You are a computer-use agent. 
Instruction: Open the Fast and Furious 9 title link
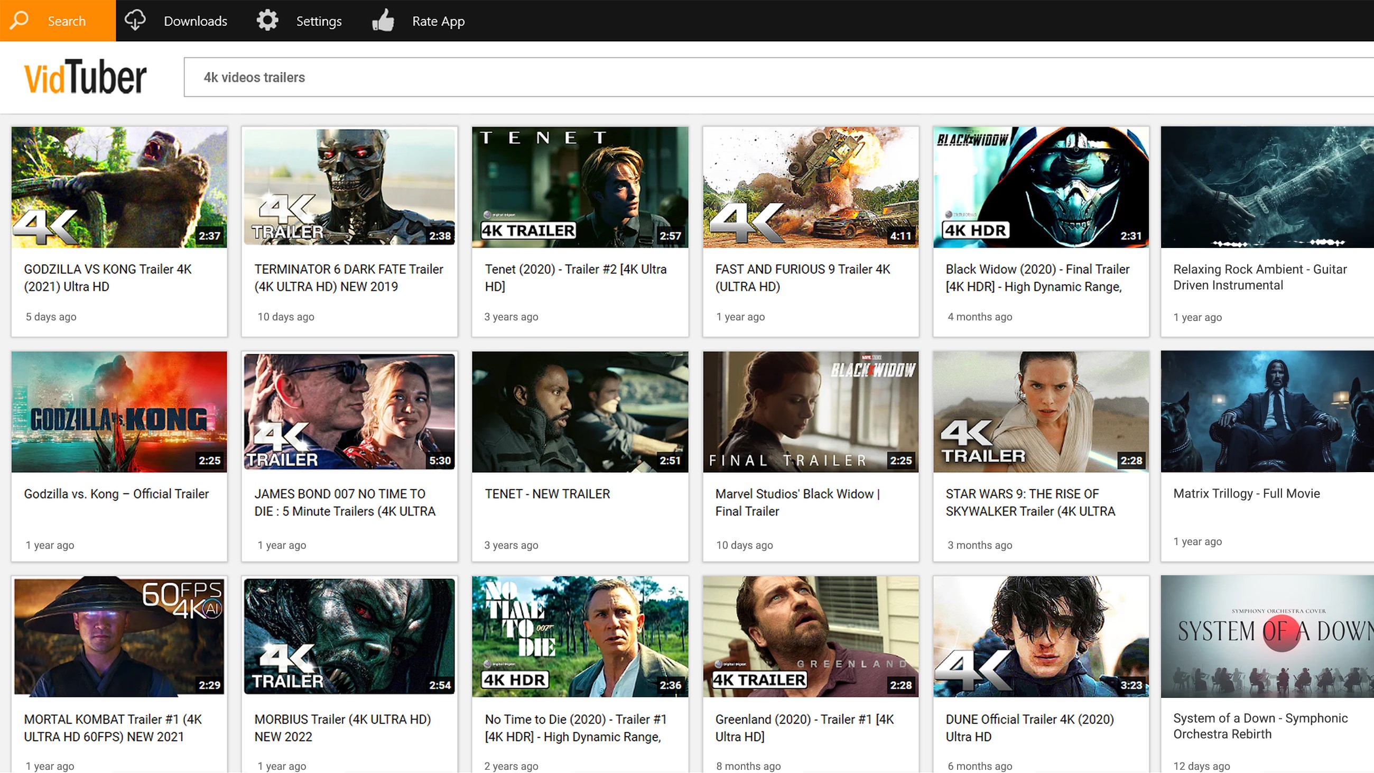pos(803,278)
